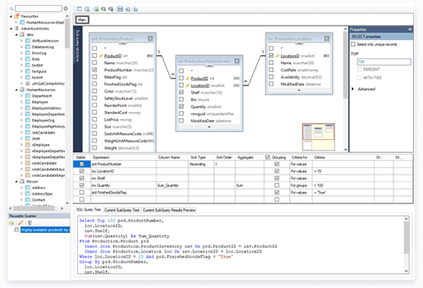Image resolution: width=423 pixels, height=288 pixels.
Task: Click the diagram minimap thumbnail
Action: (319, 137)
